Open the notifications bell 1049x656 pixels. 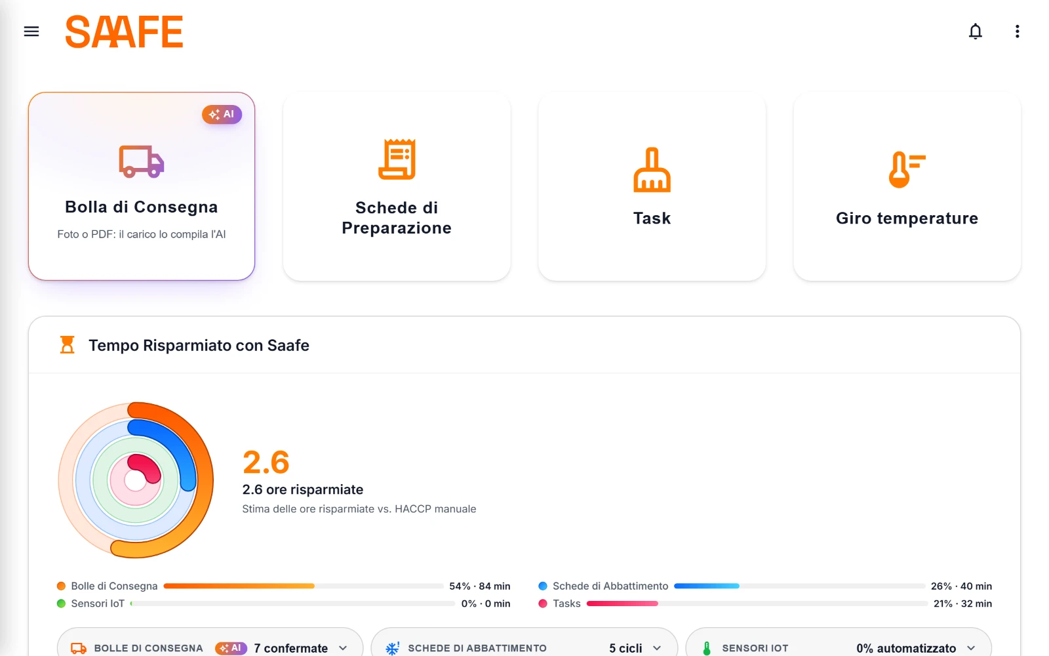coord(976,31)
